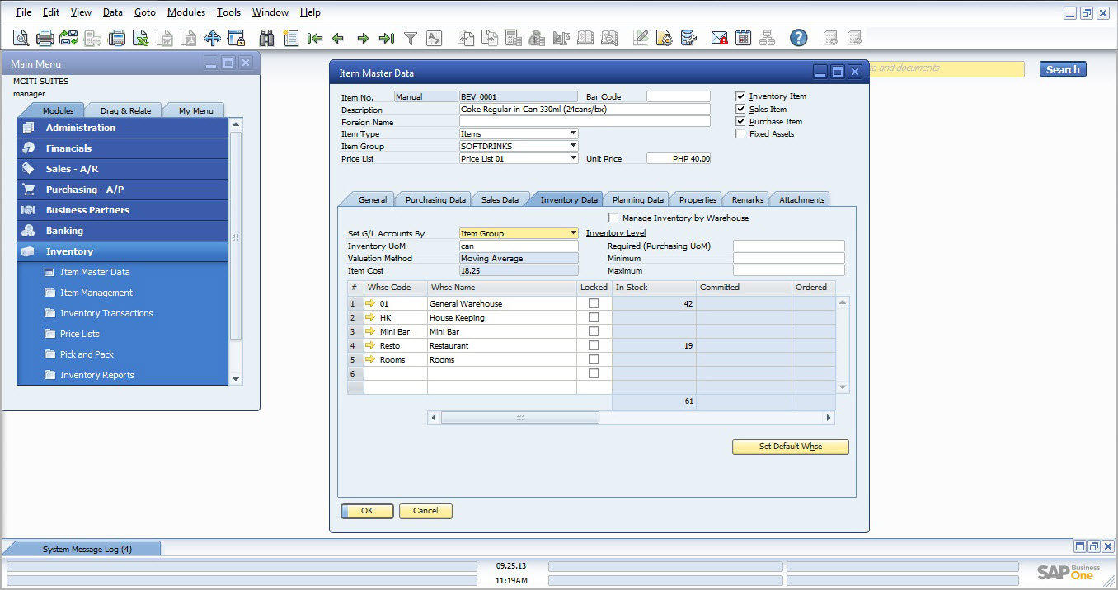Viewport: 1118px width, 590px height.
Task: Go to Next Record green arrow
Action: 362,38
